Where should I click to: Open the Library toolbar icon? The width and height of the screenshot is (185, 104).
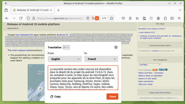137,18
